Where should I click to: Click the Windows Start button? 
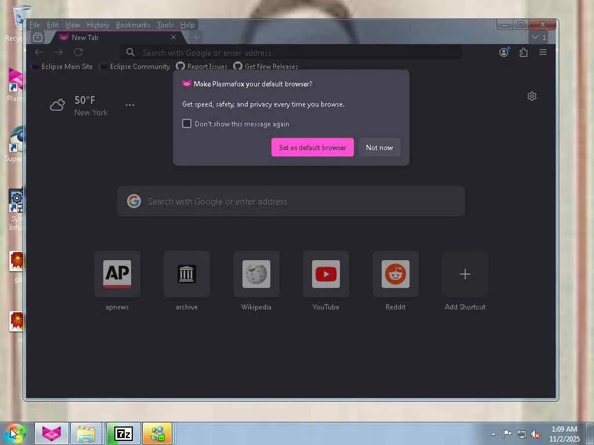[16, 433]
